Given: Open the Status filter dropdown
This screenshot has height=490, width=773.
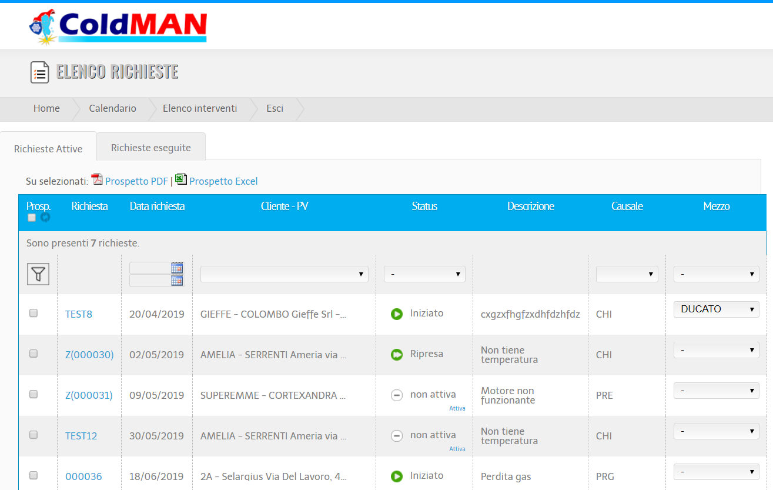Looking at the screenshot, I should tap(424, 274).
